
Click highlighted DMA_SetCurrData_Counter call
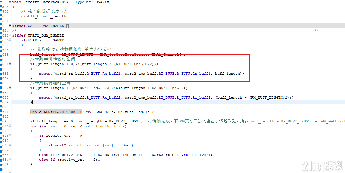[x=56, y=112]
